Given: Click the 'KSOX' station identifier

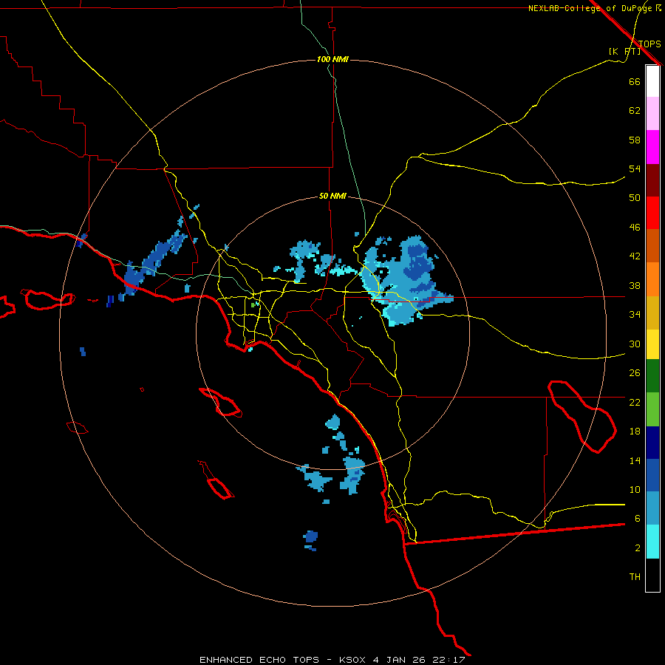Looking at the screenshot, I should 352,660.
